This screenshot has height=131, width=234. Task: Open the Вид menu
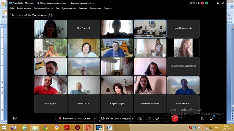click(58, 8)
